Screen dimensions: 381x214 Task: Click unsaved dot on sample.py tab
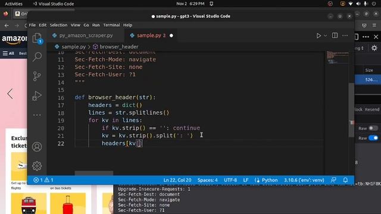coord(171,36)
